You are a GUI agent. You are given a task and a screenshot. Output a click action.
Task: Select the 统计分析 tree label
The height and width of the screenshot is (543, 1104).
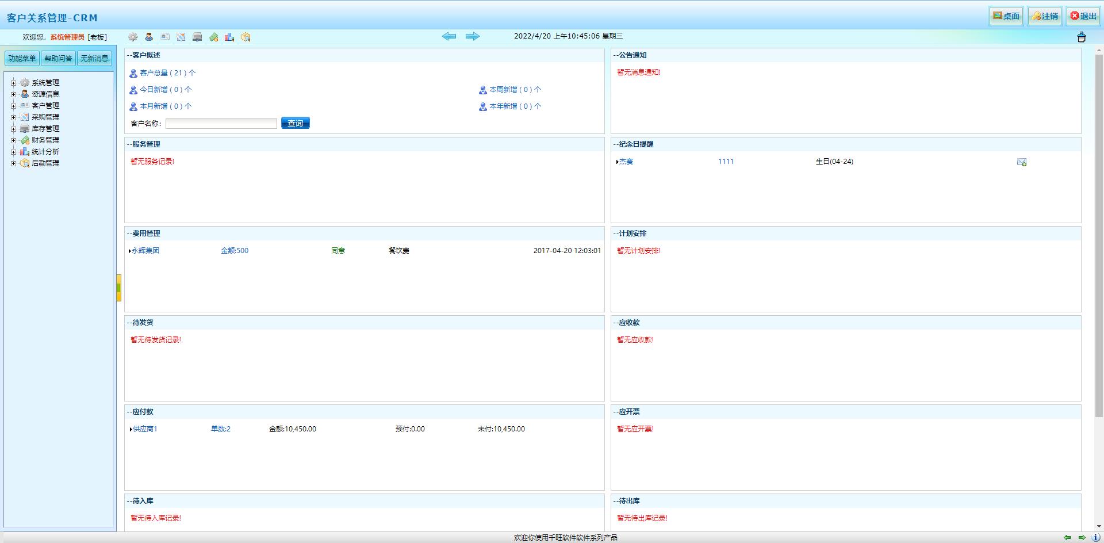coord(45,152)
